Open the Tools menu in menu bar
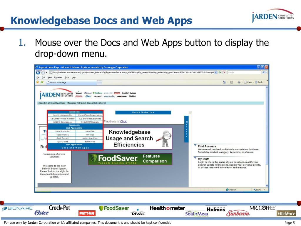The width and height of the screenshot is (301, 226). tap(67, 77)
